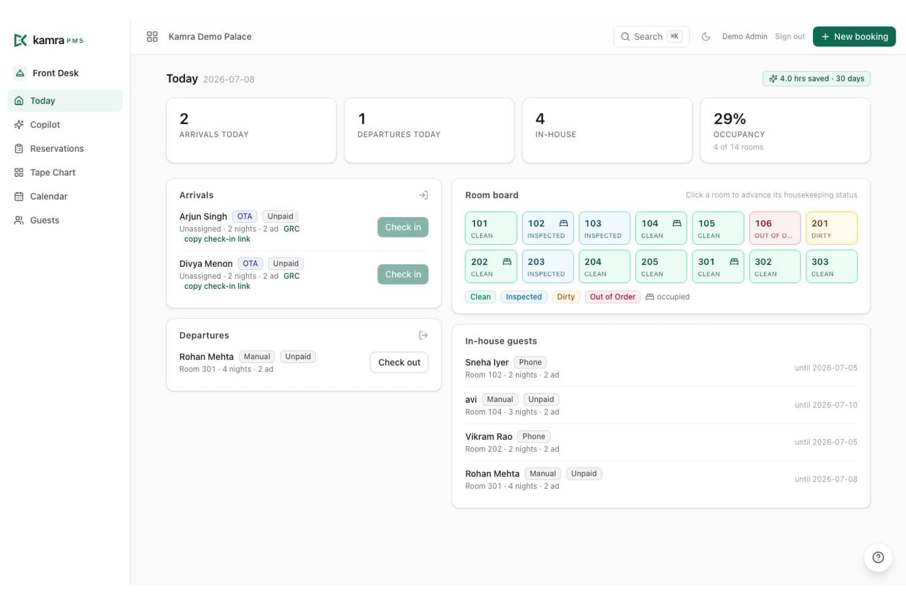
Task: Go to the Today page
Action: point(65,101)
